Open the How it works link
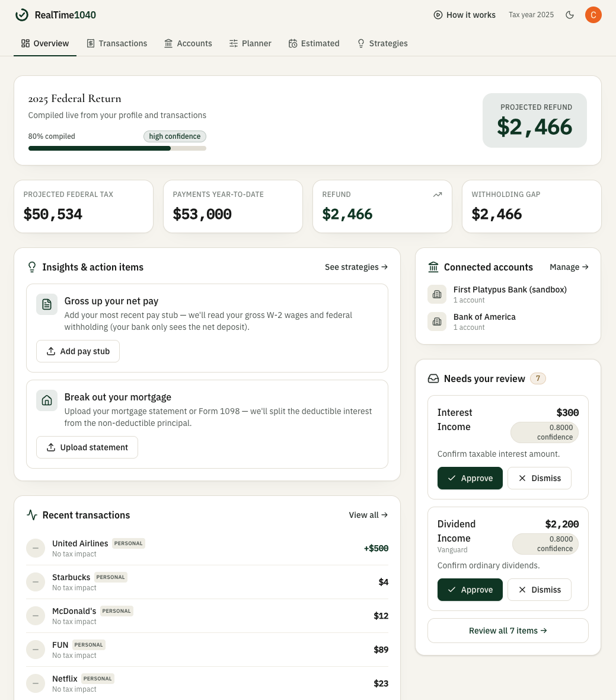The width and height of the screenshot is (616, 700). [x=464, y=15]
